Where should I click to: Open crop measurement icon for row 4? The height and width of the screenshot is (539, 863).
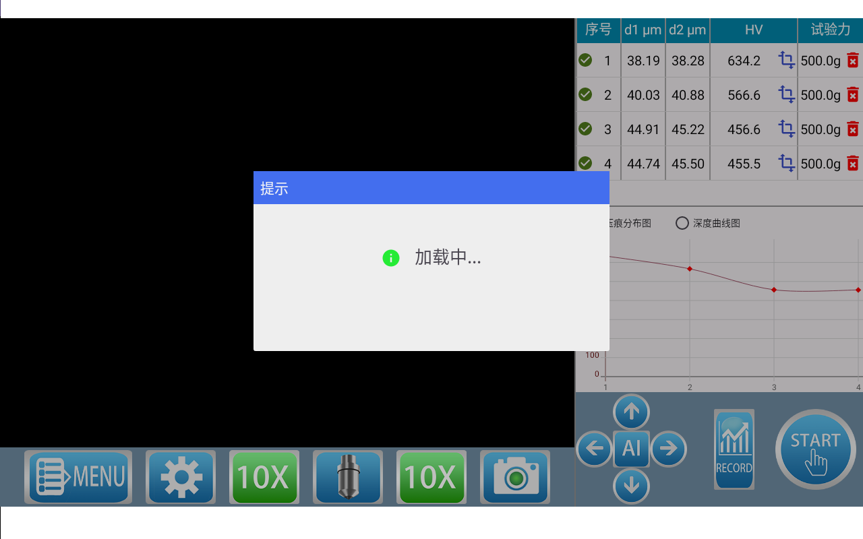787,163
